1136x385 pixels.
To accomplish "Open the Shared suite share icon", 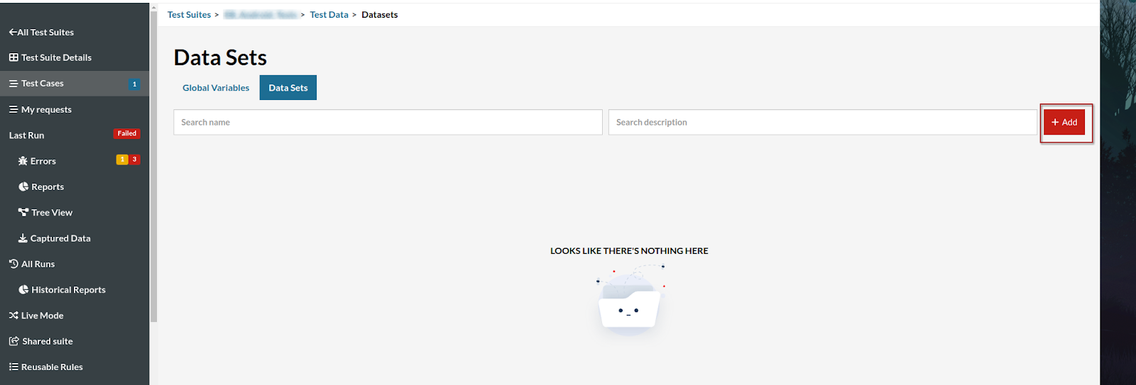I will tap(13, 341).
